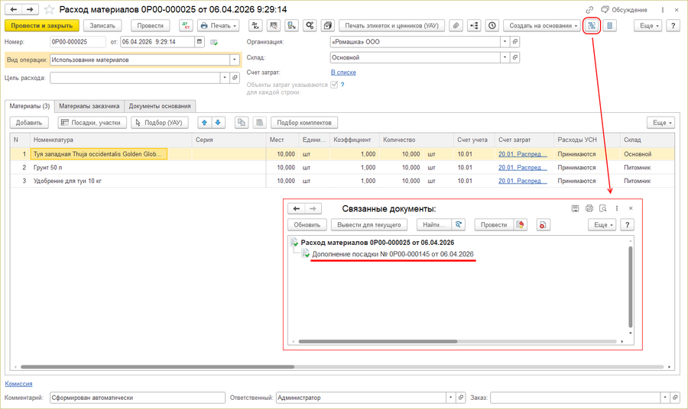The image size is (688, 409).
Task: Expand the Склад dropdown list
Action: click(x=505, y=57)
